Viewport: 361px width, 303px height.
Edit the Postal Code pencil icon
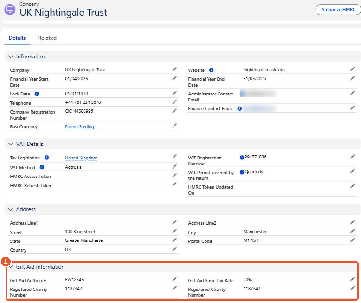coord(353,240)
